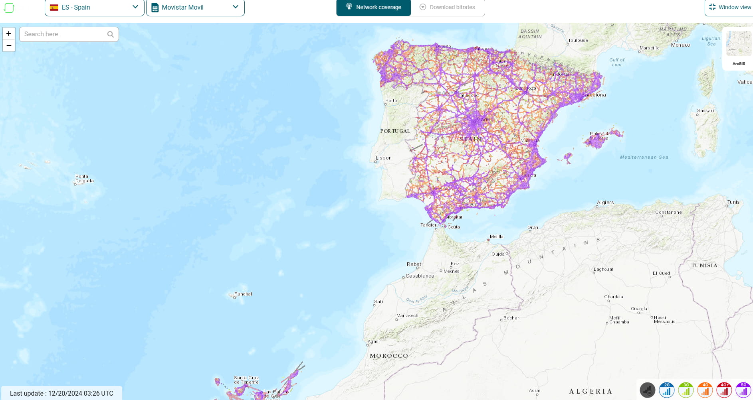Select the Network coverage tab
The image size is (753, 400).
tap(373, 7)
